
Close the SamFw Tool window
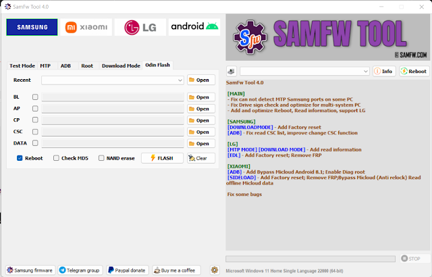point(421,7)
